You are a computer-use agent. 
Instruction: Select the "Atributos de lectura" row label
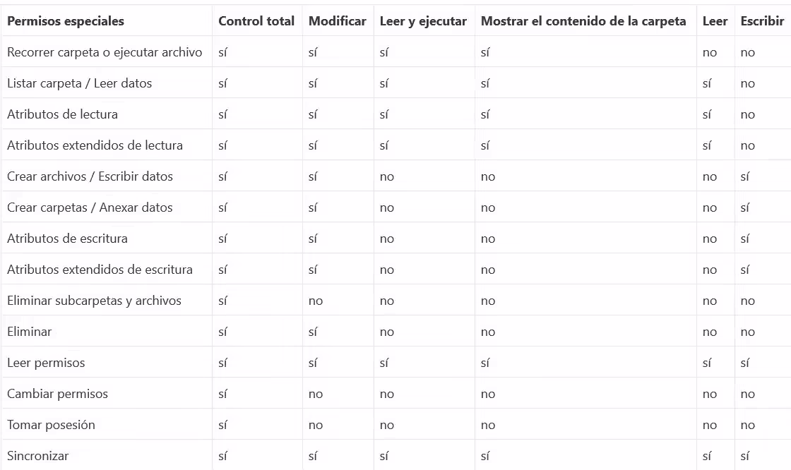(62, 114)
